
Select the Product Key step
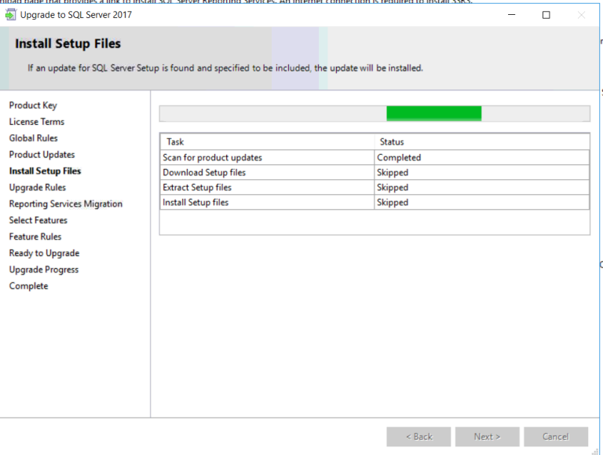point(33,105)
